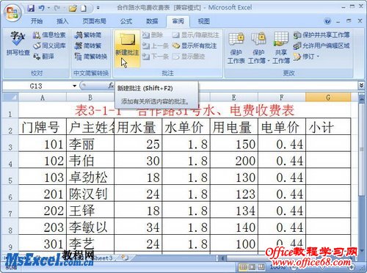Image resolution: width=367 pixels, height=273 pixels.
Task: Switch to the 开始 ribbon tab
Action: 37,21
